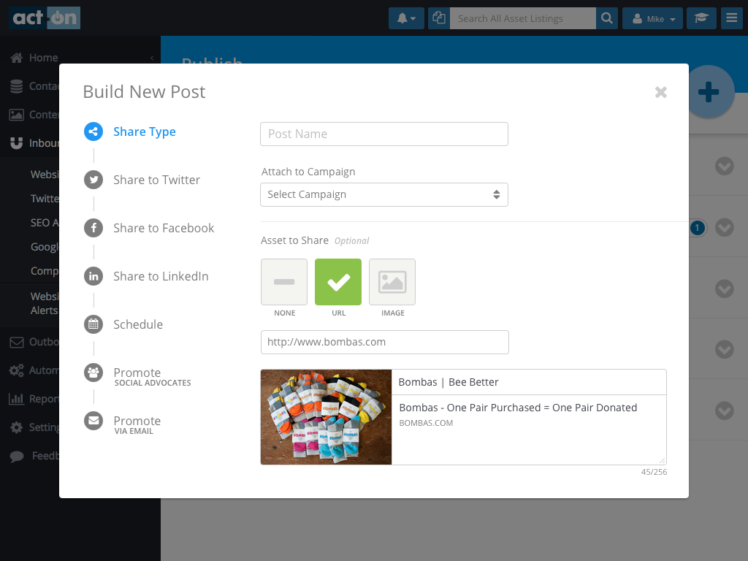
Task: Click the Settings gear icon in sidebar
Action: tap(17, 427)
